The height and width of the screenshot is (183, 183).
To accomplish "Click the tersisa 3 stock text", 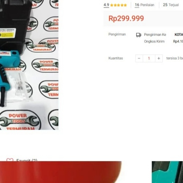I will 175,58.
